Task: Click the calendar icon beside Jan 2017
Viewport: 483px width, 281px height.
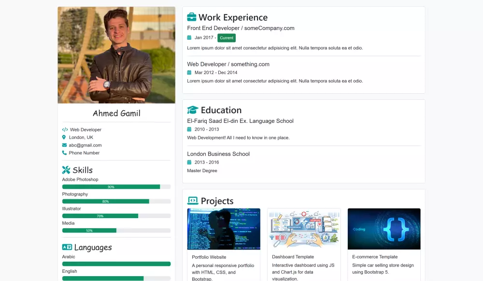Action: (x=189, y=37)
